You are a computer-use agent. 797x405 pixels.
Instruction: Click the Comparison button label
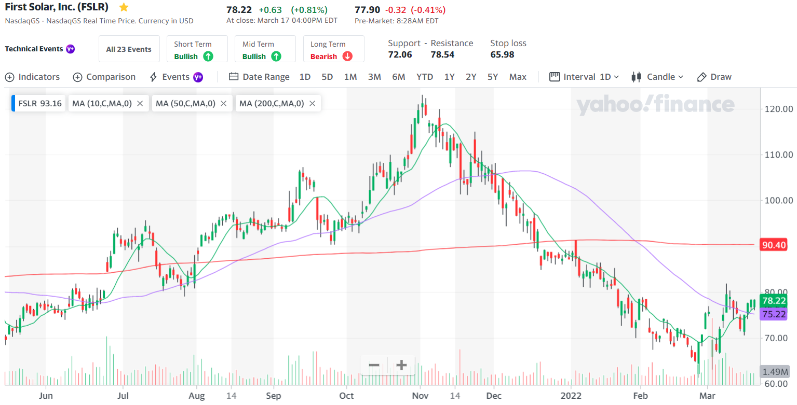(x=111, y=77)
